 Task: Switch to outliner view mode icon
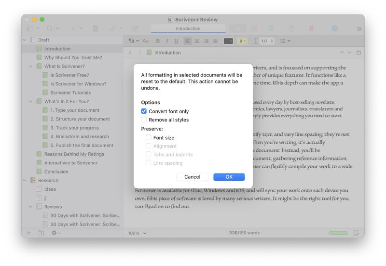pos(271,28)
